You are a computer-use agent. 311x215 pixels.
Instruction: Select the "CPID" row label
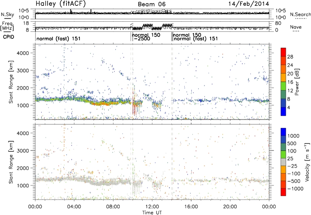pyautogui.click(x=9, y=37)
